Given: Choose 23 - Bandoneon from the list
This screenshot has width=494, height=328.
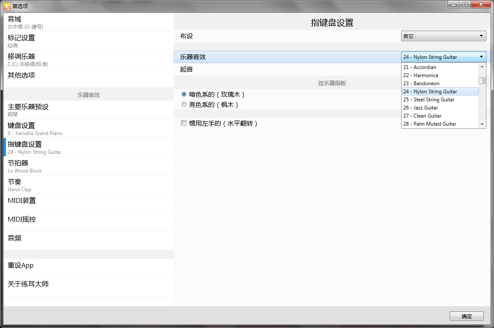Looking at the screenshot, I should tap(440, 83).
